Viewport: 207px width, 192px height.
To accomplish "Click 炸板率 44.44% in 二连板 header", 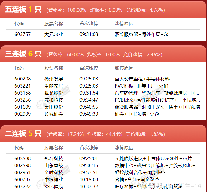I will coord(105,134).
